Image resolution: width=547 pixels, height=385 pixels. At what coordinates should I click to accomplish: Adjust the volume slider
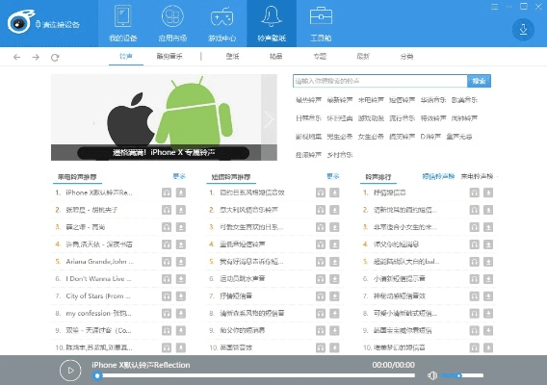pos(462,375)
